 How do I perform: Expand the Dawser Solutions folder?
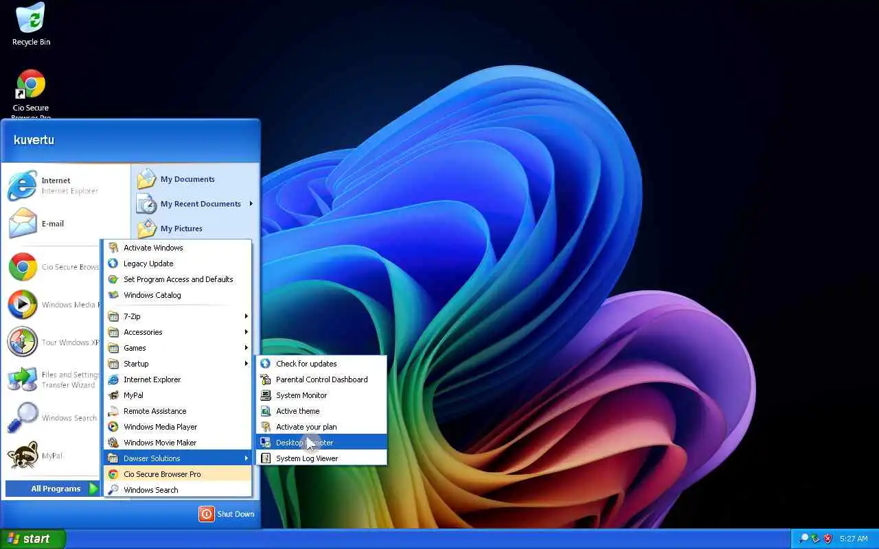[x=178, y=458]
